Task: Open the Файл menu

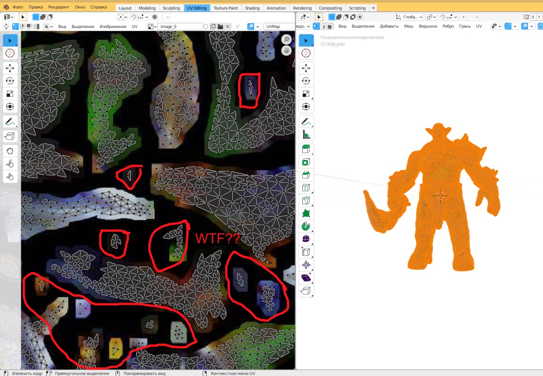Action: click(x=18, y=8)
